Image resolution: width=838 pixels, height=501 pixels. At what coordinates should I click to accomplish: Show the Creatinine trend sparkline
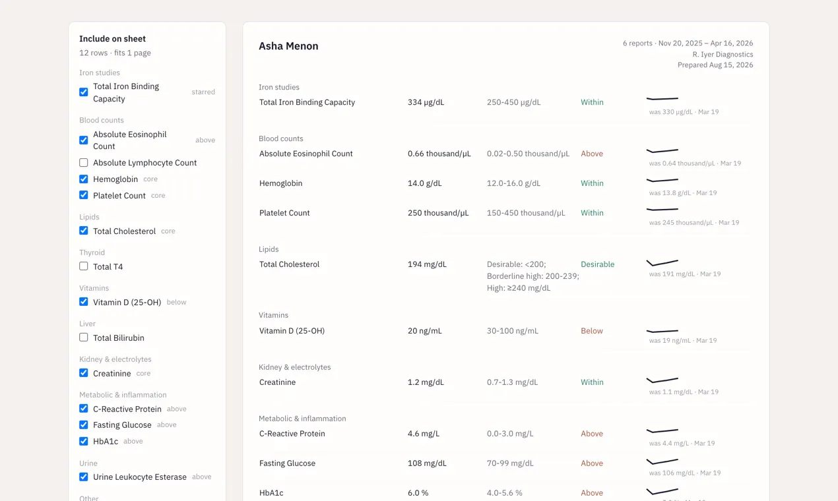pos(662,380)
